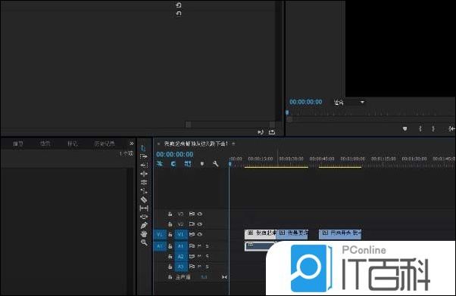The image size is (456, 296).
Task: Click Export Frame icon in Source monitor
Action: click(x=272, y=132)
